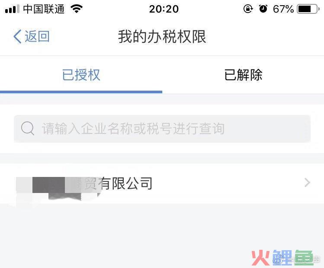Focus the company name or tax number search field
The height and width of the screenshot is (268, 324).
point(162,129)
